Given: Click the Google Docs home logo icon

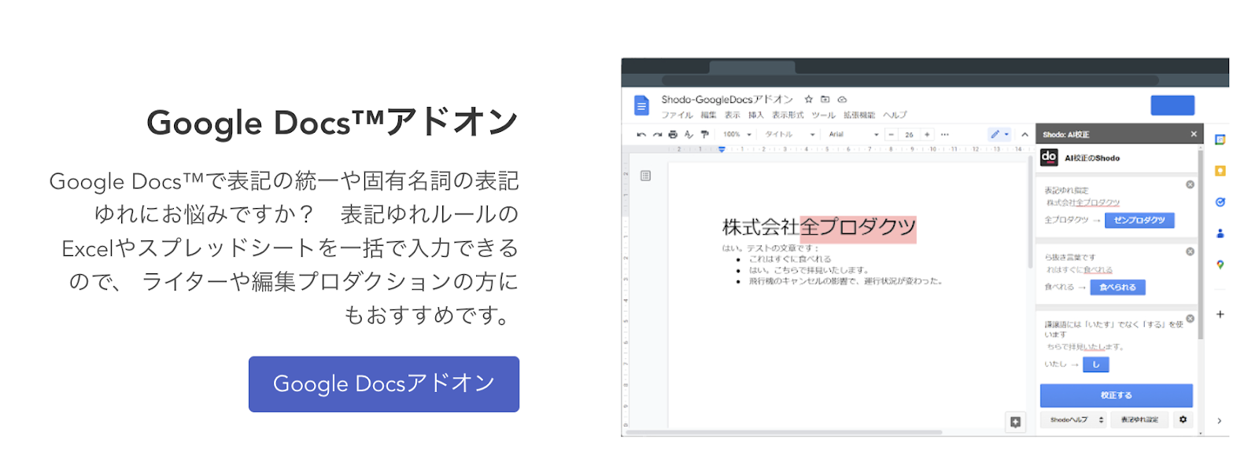Looking at the screenshot, I should click(x=641, y=105).
